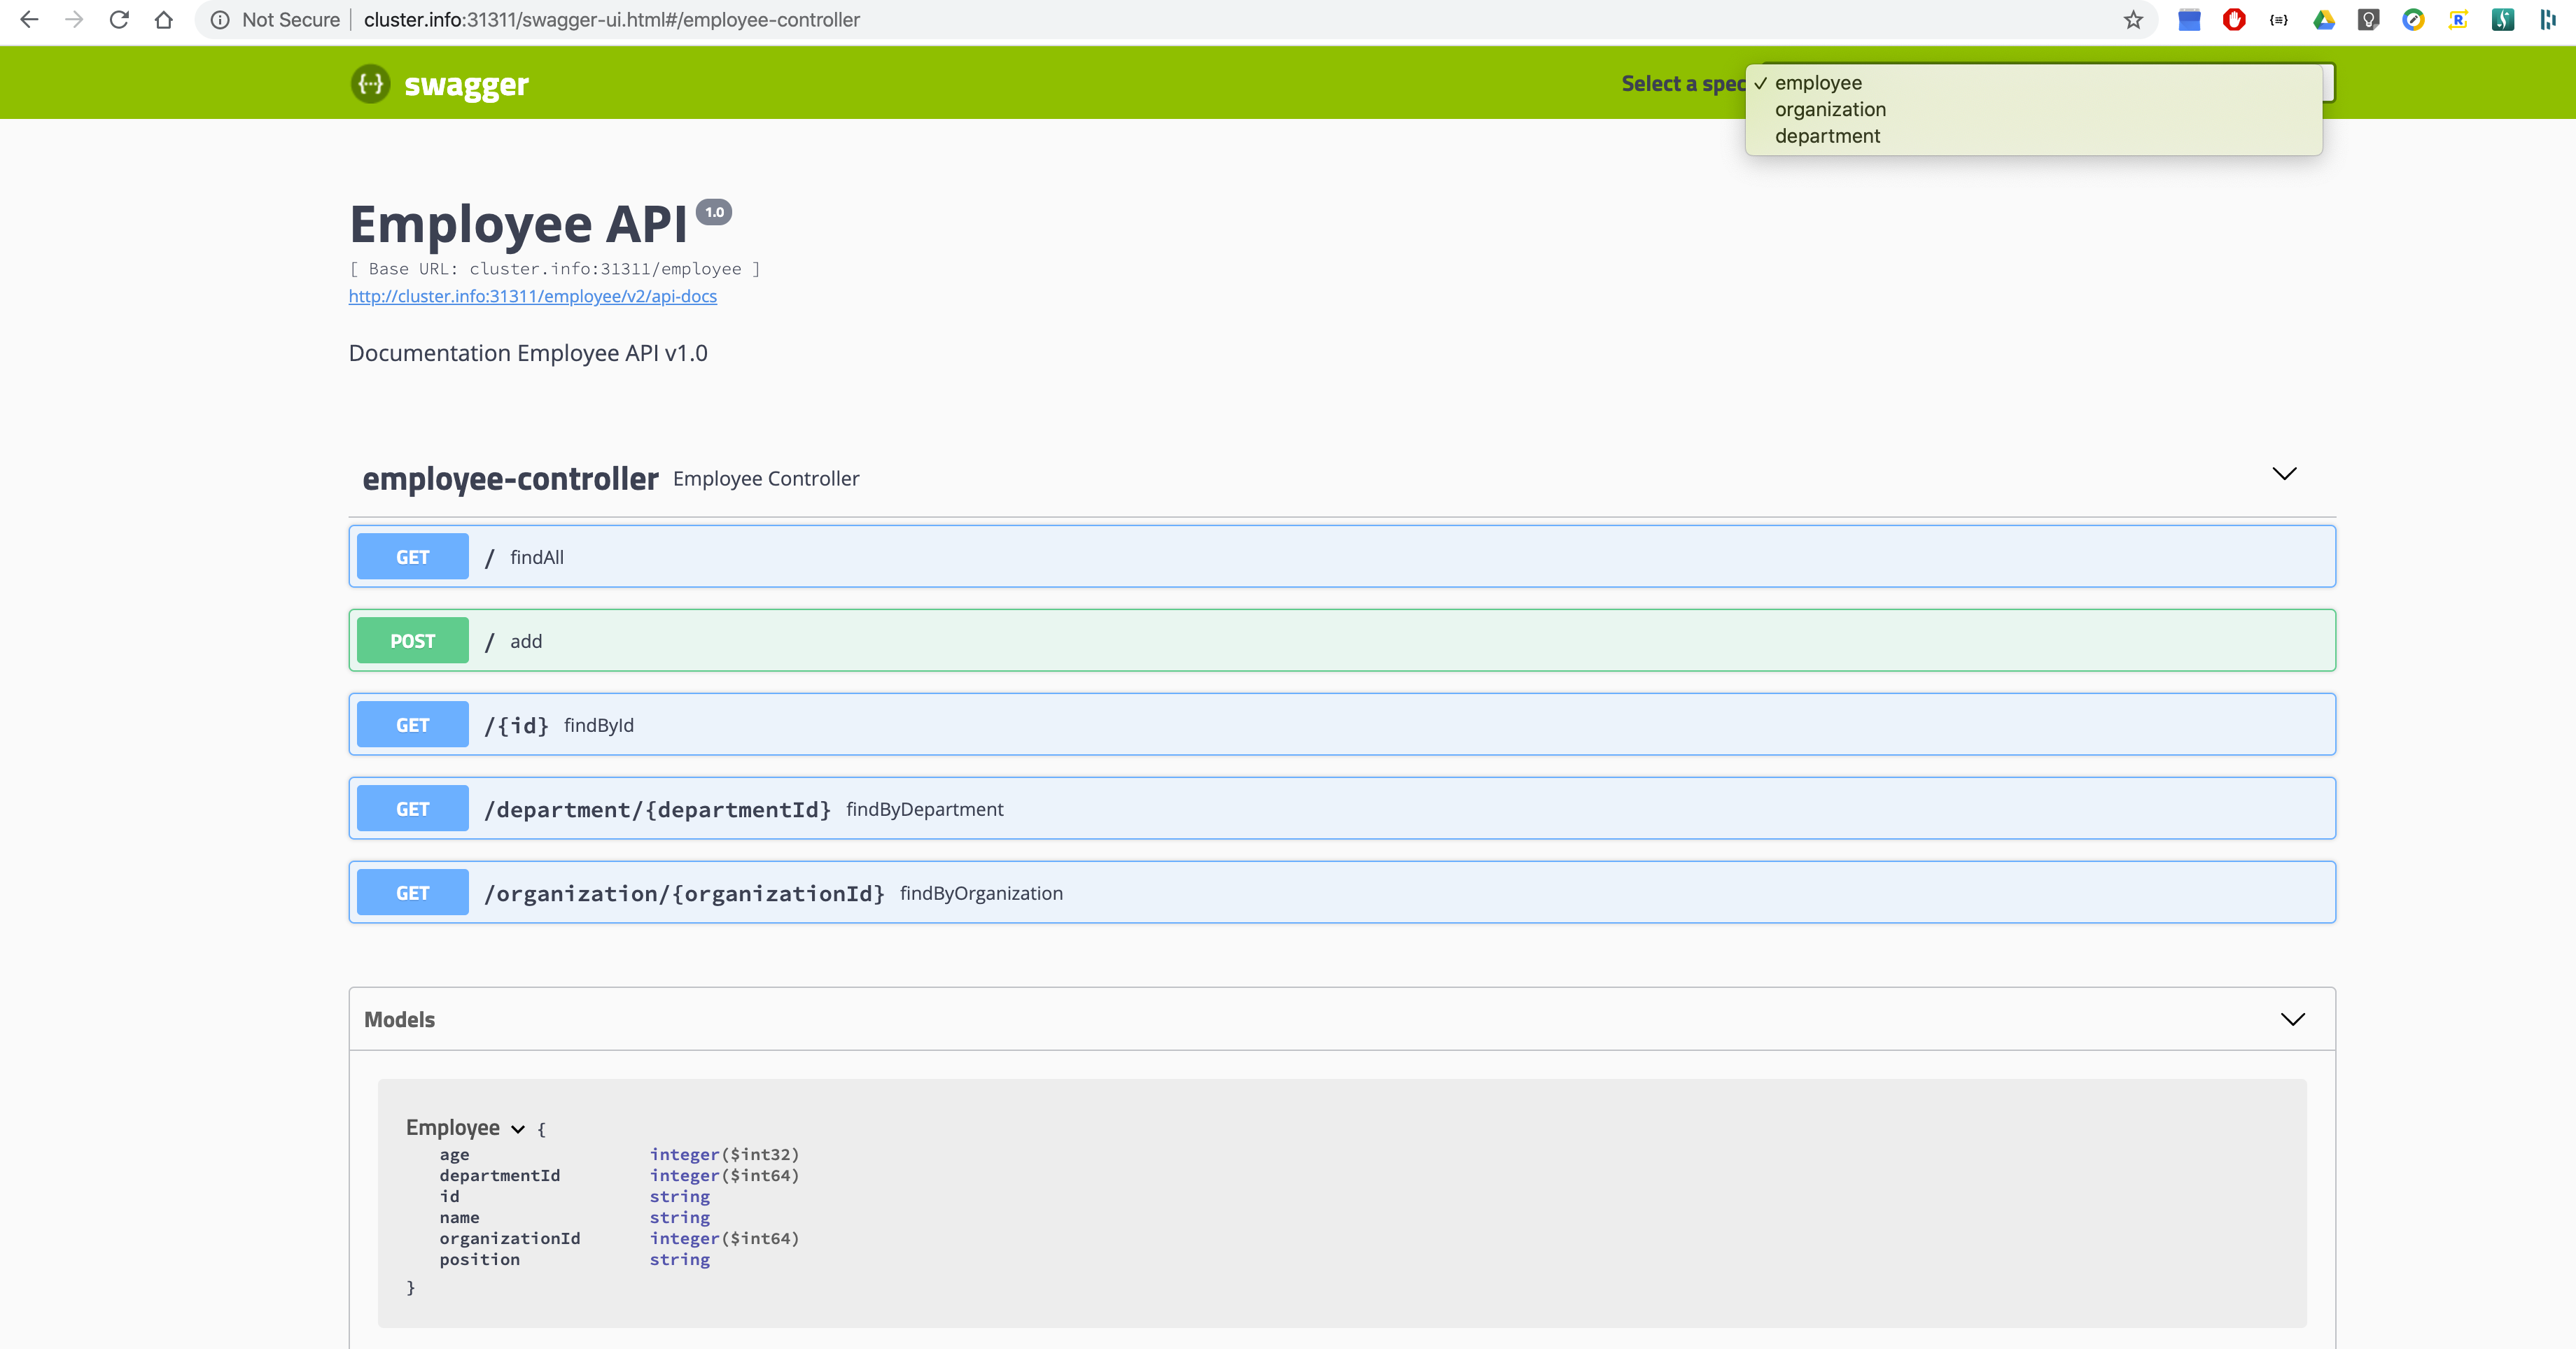Select organization from the spec dropdown
This screenshot has width=2576, height=1349.
[x=1830, y=110]
